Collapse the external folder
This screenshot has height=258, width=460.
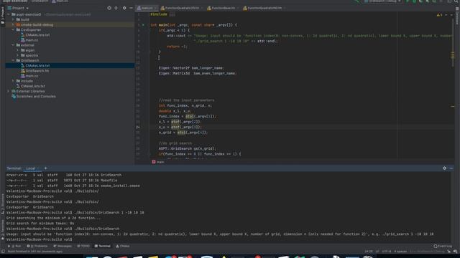click(13, 45)
